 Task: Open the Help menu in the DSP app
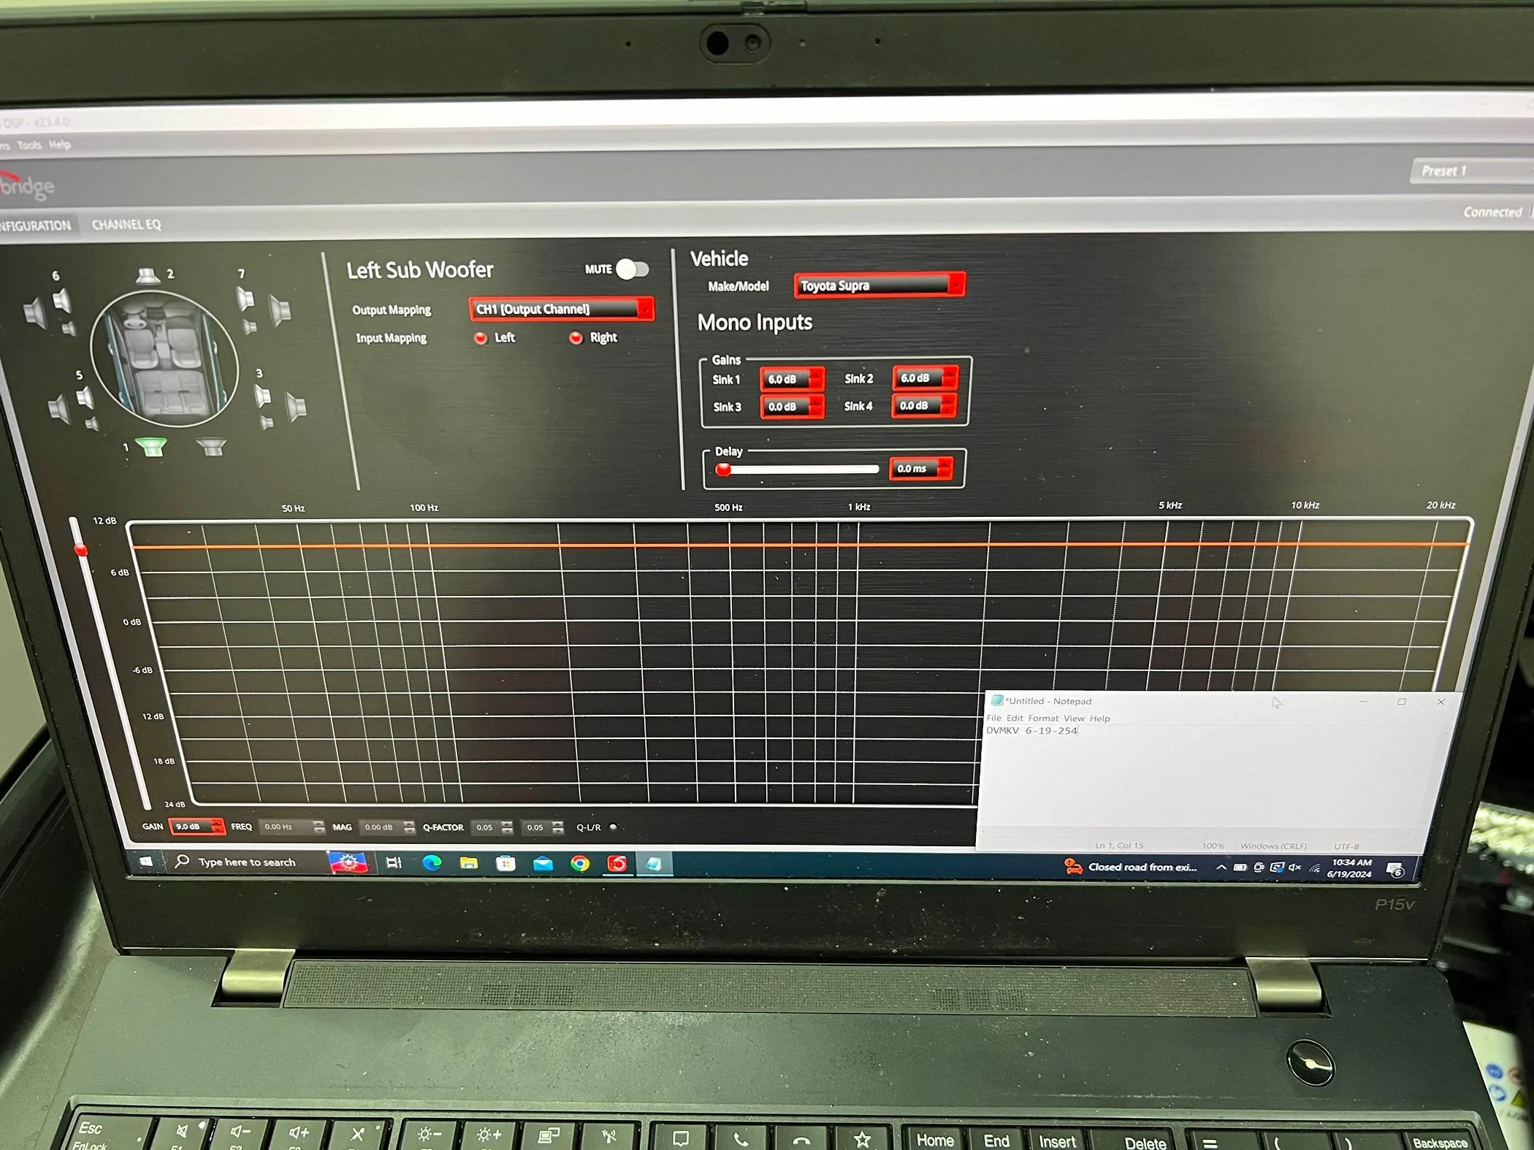(x=60, y=145)
